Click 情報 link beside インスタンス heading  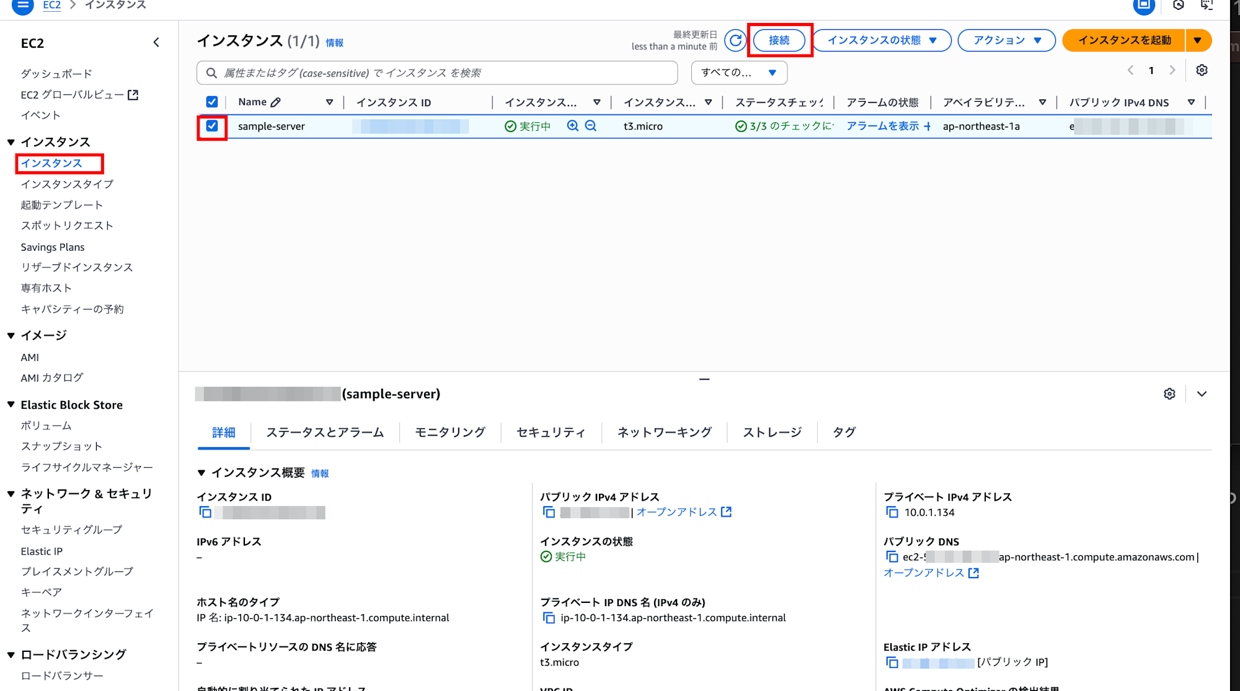click(335, 43)
